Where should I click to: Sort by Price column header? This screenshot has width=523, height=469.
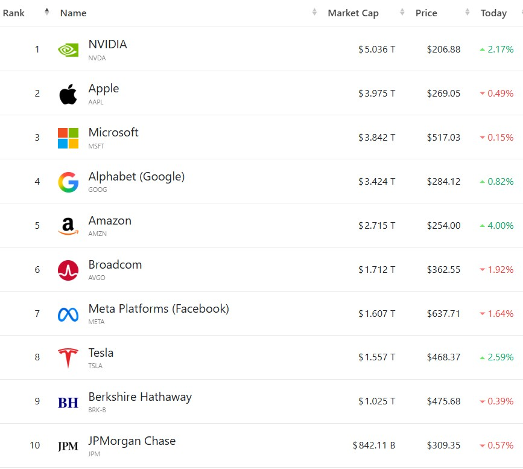pos(426,13)
